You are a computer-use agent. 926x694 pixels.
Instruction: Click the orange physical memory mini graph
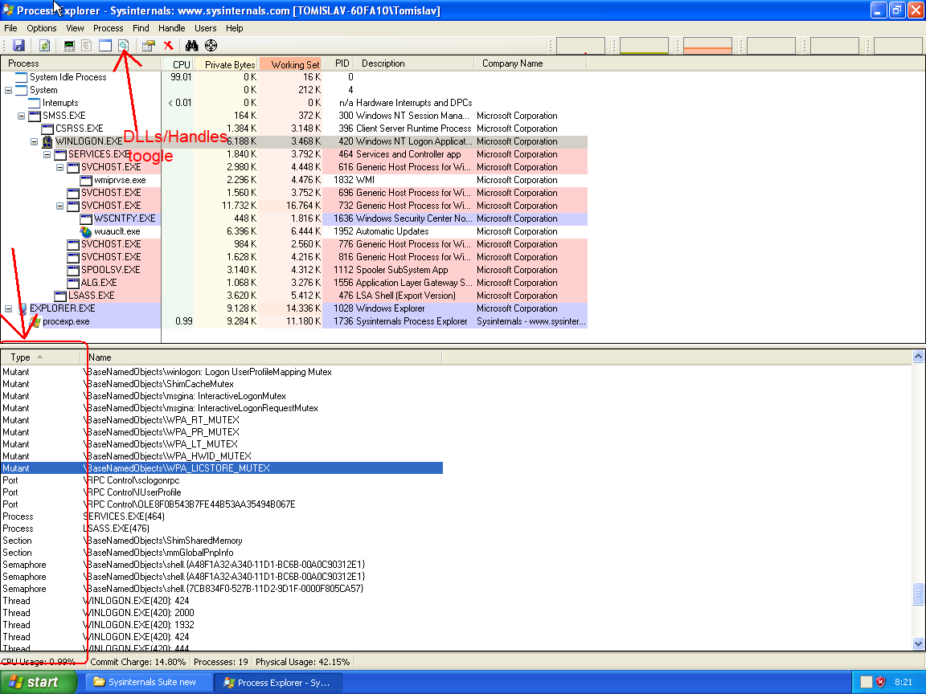click(x=707, y=46)
